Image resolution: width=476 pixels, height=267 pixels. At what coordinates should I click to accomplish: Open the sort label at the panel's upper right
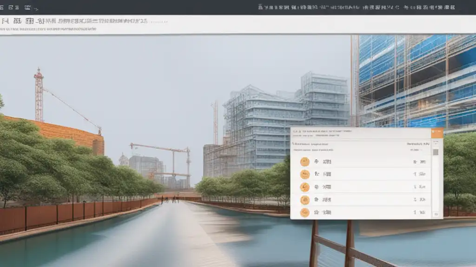[417, 144]
